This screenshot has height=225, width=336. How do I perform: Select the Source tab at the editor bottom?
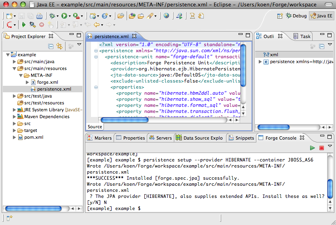95,127
